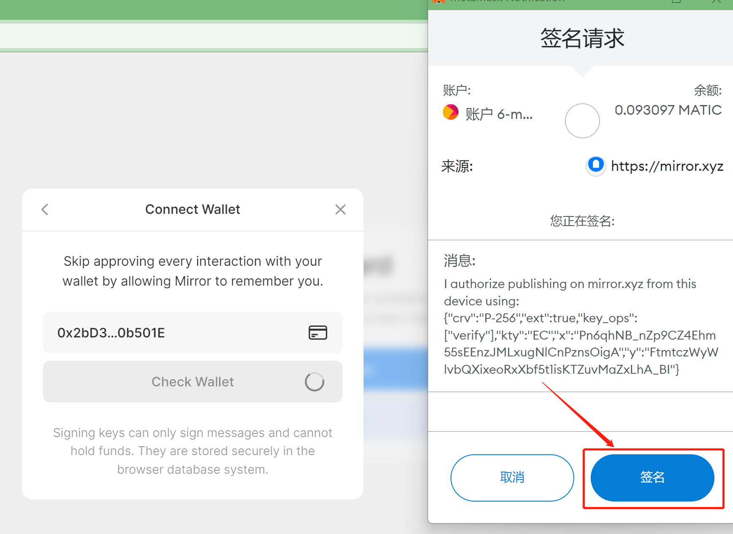Click the mirror.xyz site favicon
Image resolution: width=733 pixels, height=534 pixels.
click(x=596, y=166)
